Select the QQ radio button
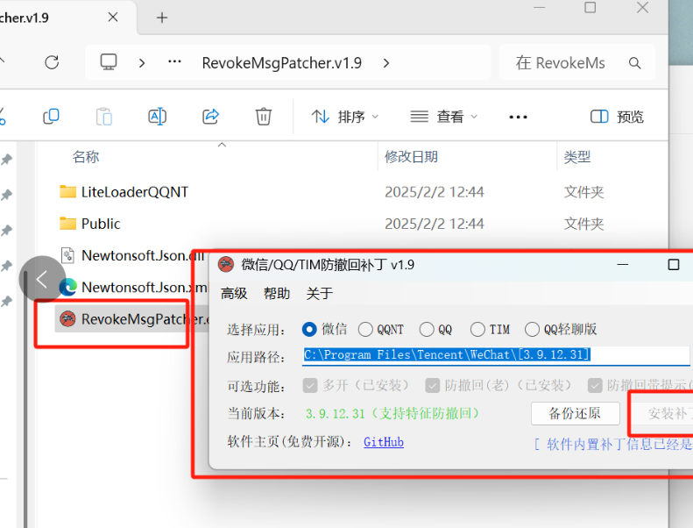Viewport: 693px width, 528px height. click(427, 329)
